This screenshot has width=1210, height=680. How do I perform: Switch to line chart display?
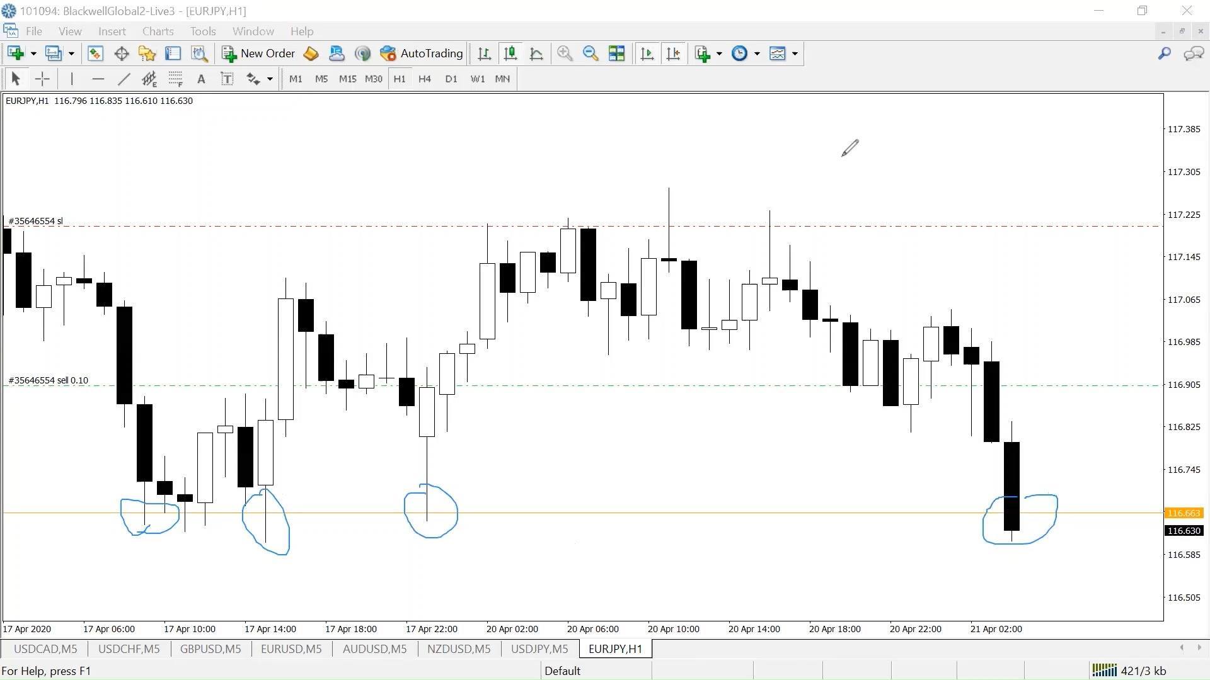click(536, 54)
